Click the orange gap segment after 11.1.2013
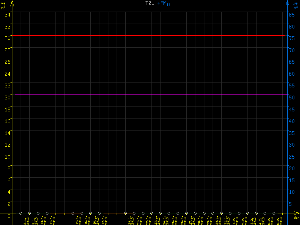The width and height of the screenshot is (300, 225). (x=60, y=213)
